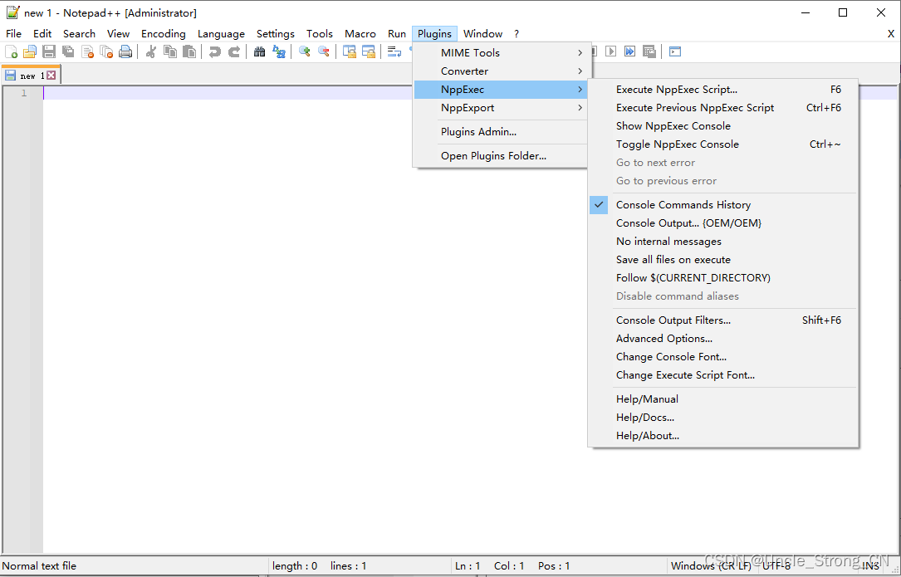Click the NppExec console toolbar icon
The height and width of the screenshot is (577, 901).
pyautogui.click(x=674, y=51)
